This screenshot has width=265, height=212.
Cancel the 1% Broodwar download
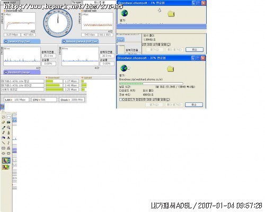coord(195,49)
